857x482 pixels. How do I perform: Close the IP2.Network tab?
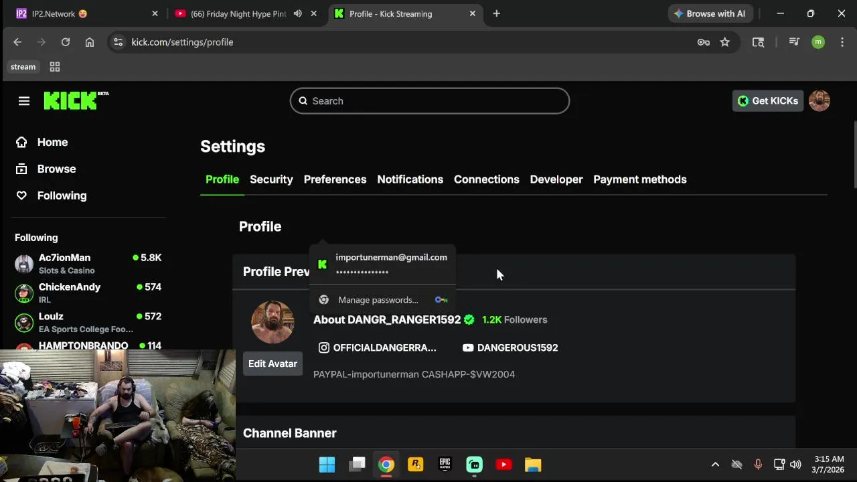tap(155, 13)
